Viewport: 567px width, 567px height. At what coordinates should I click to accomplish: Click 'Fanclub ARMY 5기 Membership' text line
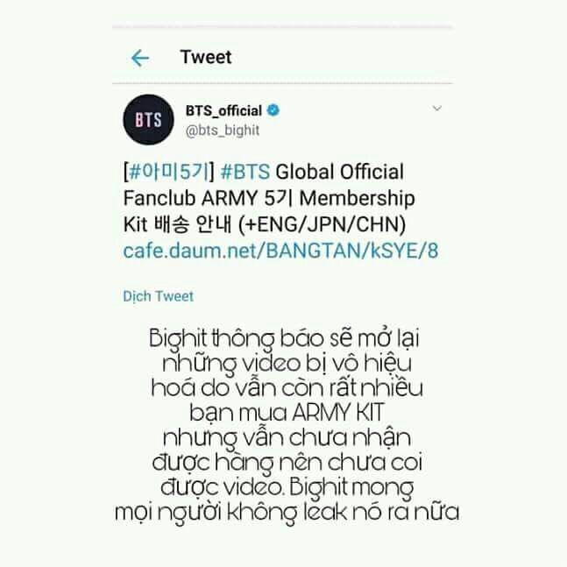(269, 198)
